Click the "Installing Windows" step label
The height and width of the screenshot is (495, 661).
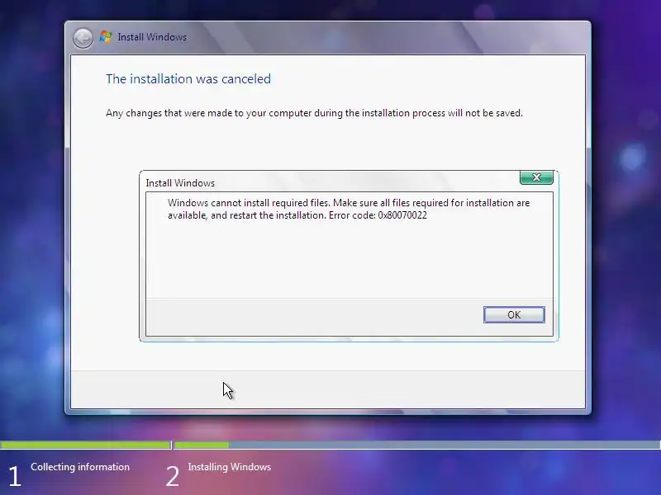pos(230,467)
